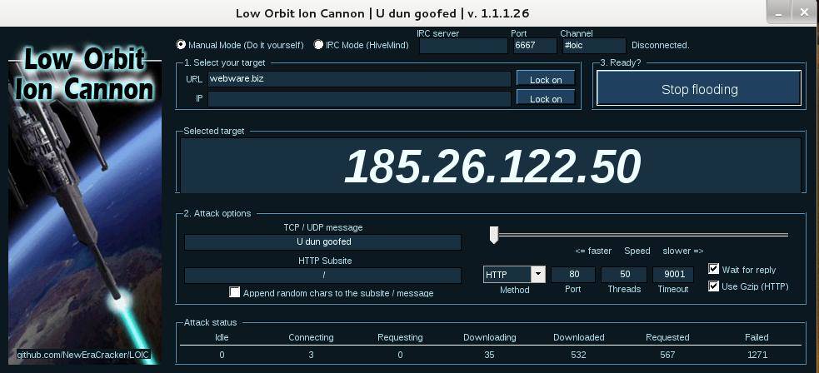
Task: Click the Failed count 1271
Action: click(757, 355)
